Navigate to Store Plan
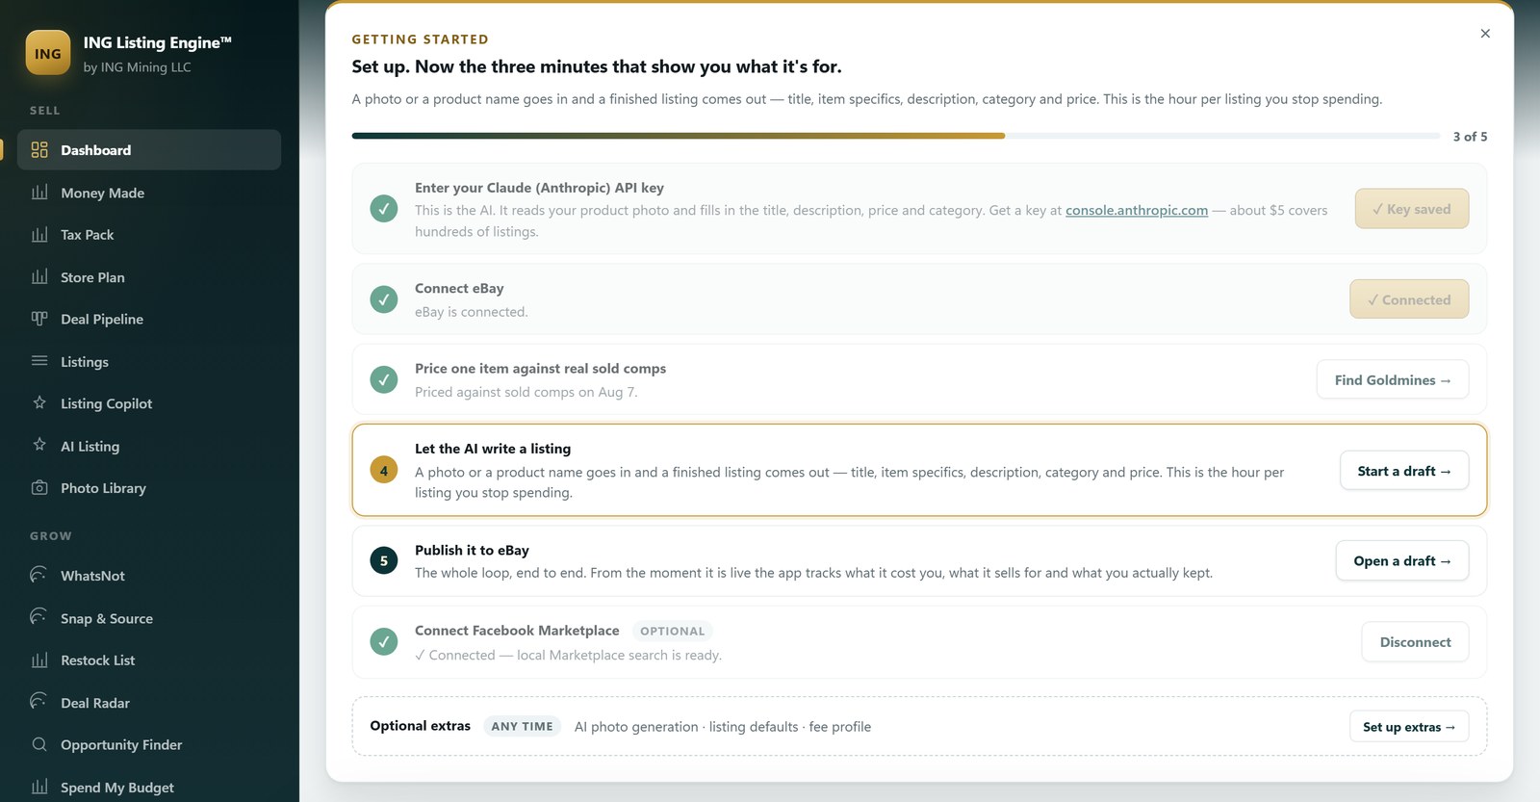 (149, 277)
